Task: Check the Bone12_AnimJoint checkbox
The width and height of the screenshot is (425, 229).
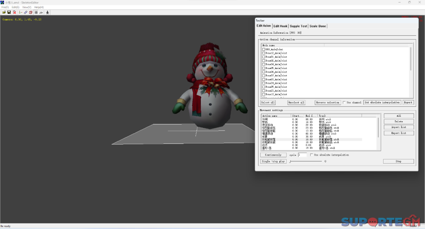Action: click(x=263, y=53)
